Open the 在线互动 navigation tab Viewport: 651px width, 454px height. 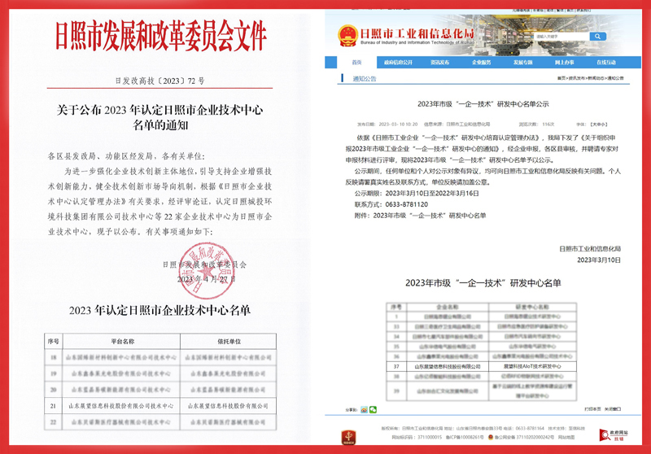click(606, 62)
